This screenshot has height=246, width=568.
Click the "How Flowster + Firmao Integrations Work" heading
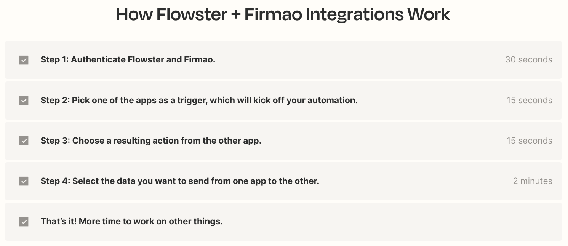point(283,14)
